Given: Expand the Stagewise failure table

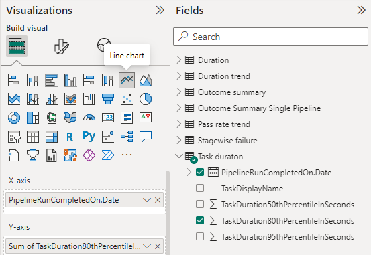Looking at the screenshot, I should (179, 140).
